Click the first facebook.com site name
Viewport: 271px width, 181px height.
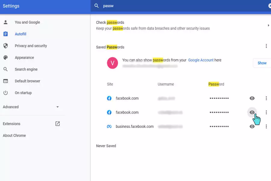127,98
